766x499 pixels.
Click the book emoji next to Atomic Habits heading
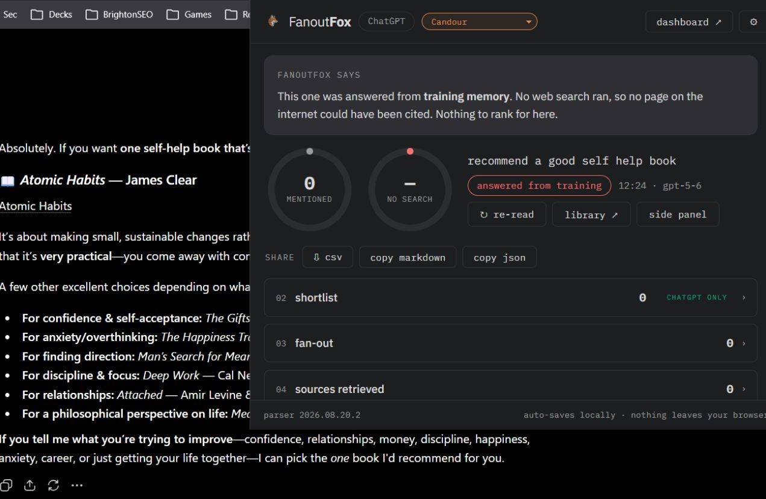(7, 180)
